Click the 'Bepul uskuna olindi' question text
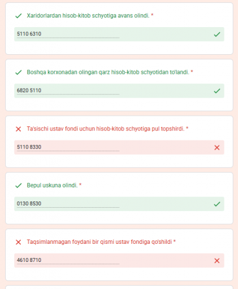This screenshot has height=289, width=238. coord(52,185)
